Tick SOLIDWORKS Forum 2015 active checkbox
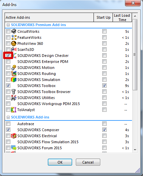Screen dimensions: 143x176 pos(8,148)
